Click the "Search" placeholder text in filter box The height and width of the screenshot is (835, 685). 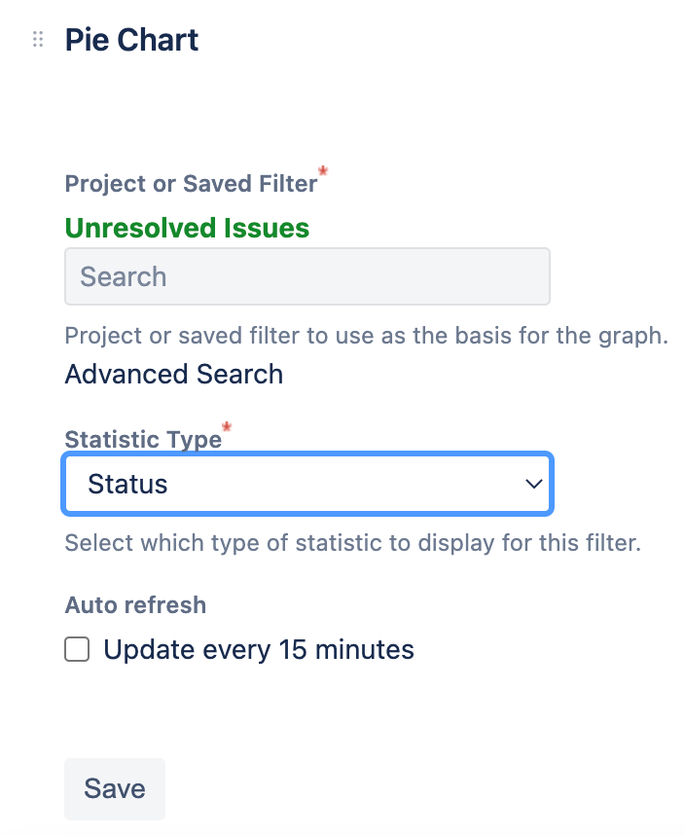pyautogui.click(x=124, y=276)
